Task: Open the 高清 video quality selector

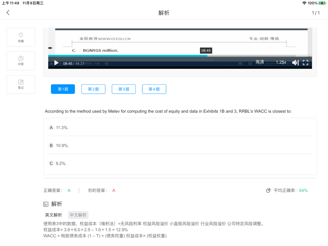Action: pyautogui.click(x=260, y=62)
